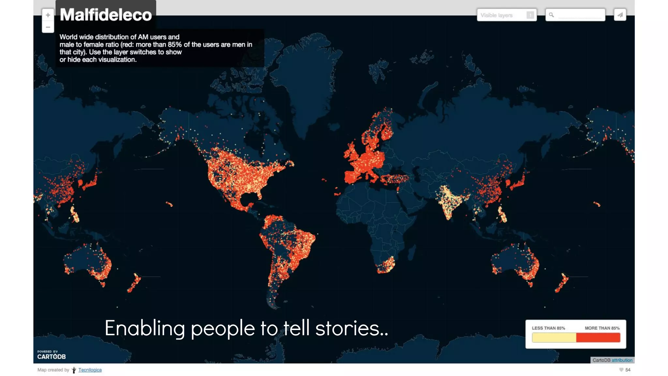Click the 'MORE THAN 85%' legend label
The height and width of the screenshot is (376, 668).
(602, 328)
